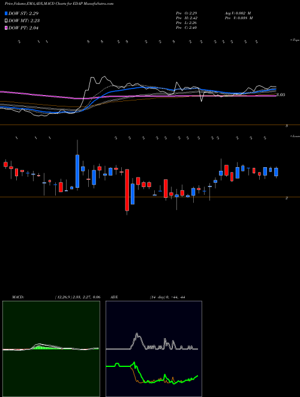This screenshot has height=397, width=300.
Task: Click the tallest red candlestick in price chart
Action: (x=127, y=190)
